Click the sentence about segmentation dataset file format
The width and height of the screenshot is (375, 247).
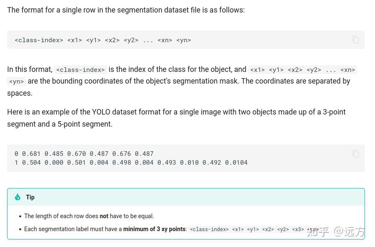point(126,10)
